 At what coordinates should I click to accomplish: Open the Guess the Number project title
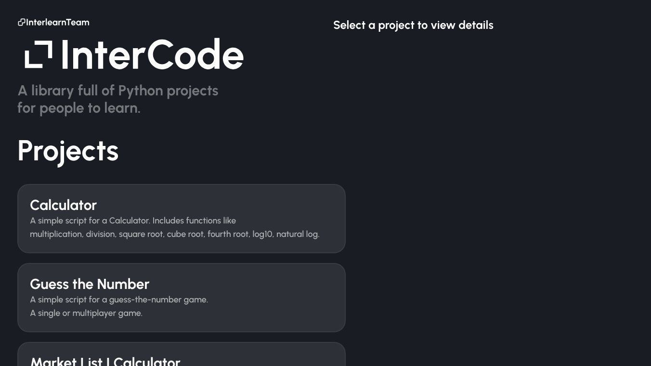(x=90, y=284)
